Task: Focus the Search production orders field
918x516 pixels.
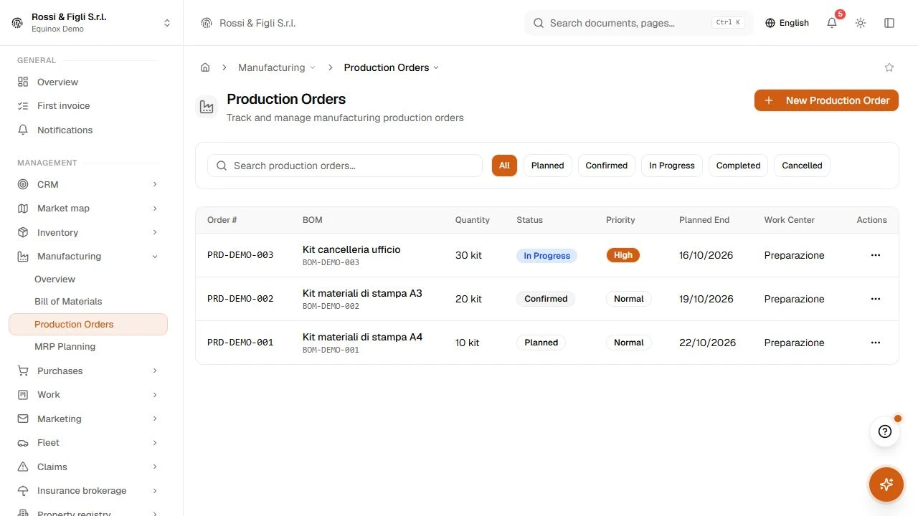Action: pyautogui.click(x=345, y=166)
